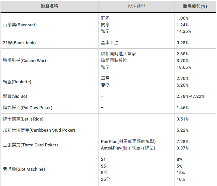This screenshot has width=217, height=186.
Task: Select the 牌十撲克(Let It Ride) label
Action: 23,119
